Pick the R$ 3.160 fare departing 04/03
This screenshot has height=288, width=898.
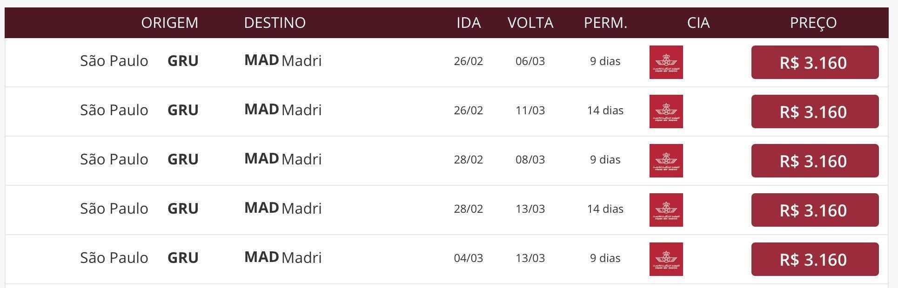815,259
